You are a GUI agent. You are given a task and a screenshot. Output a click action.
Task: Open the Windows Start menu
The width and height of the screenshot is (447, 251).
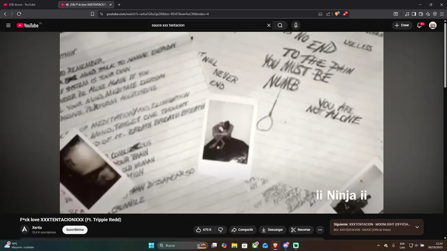tap(151, 245)
